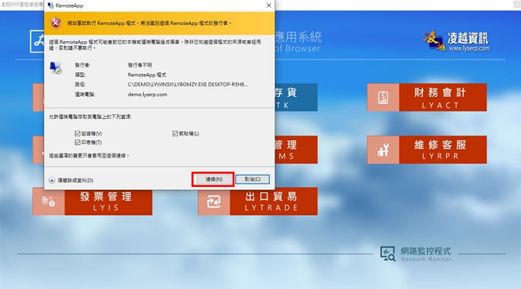The image size is (521, 289).
Task: Open the 出口貿易 LYTRADE module label
Action: [x=272, y=201]
